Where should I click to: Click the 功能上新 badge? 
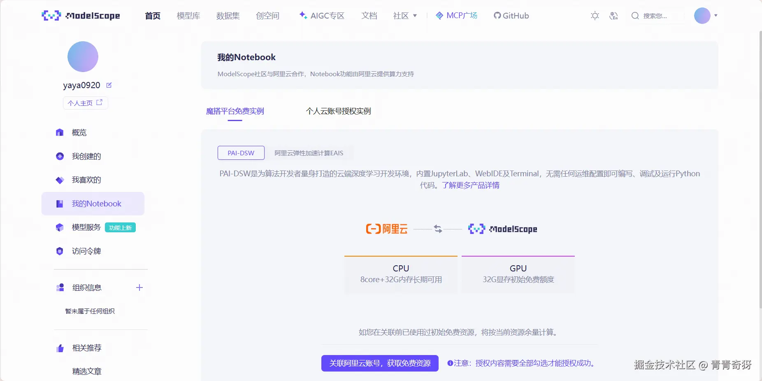click(120, 227)
